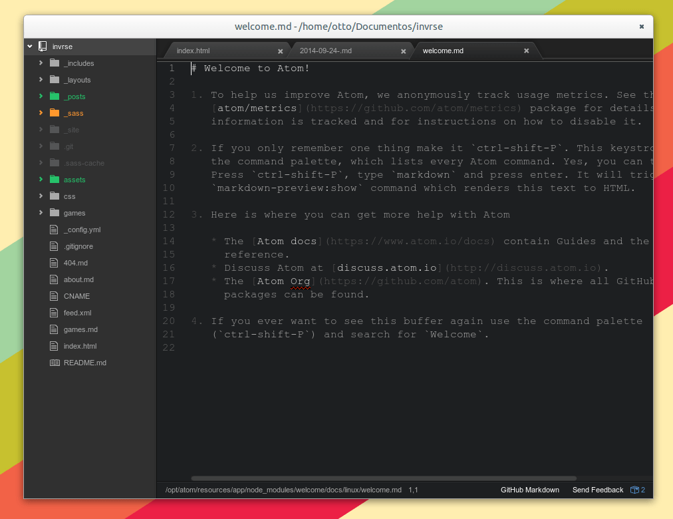Close the welcome.md tab
Image resolution: width=673 pixels, height=519 pixels.
(x=526, y=51)
